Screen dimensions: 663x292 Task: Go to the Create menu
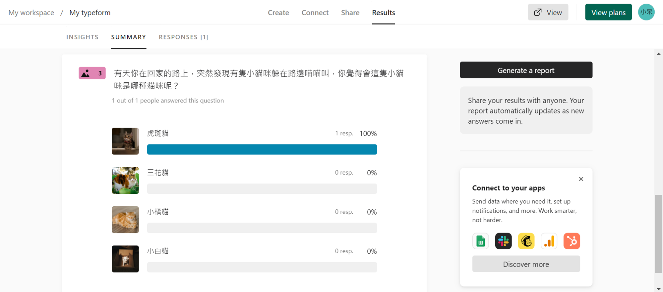tap(278, 13)
